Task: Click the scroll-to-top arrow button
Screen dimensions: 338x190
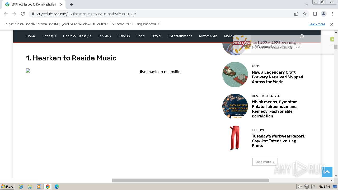Action: point(327,172)
